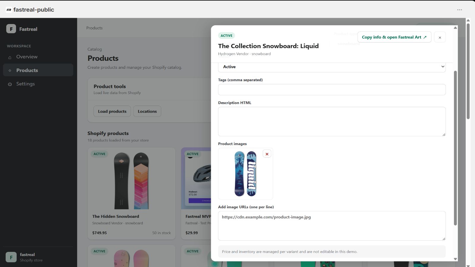The width and height of the screenshot is (475, 267).
Task: Go to Overview in the sidebar
Action: point(38,57)
